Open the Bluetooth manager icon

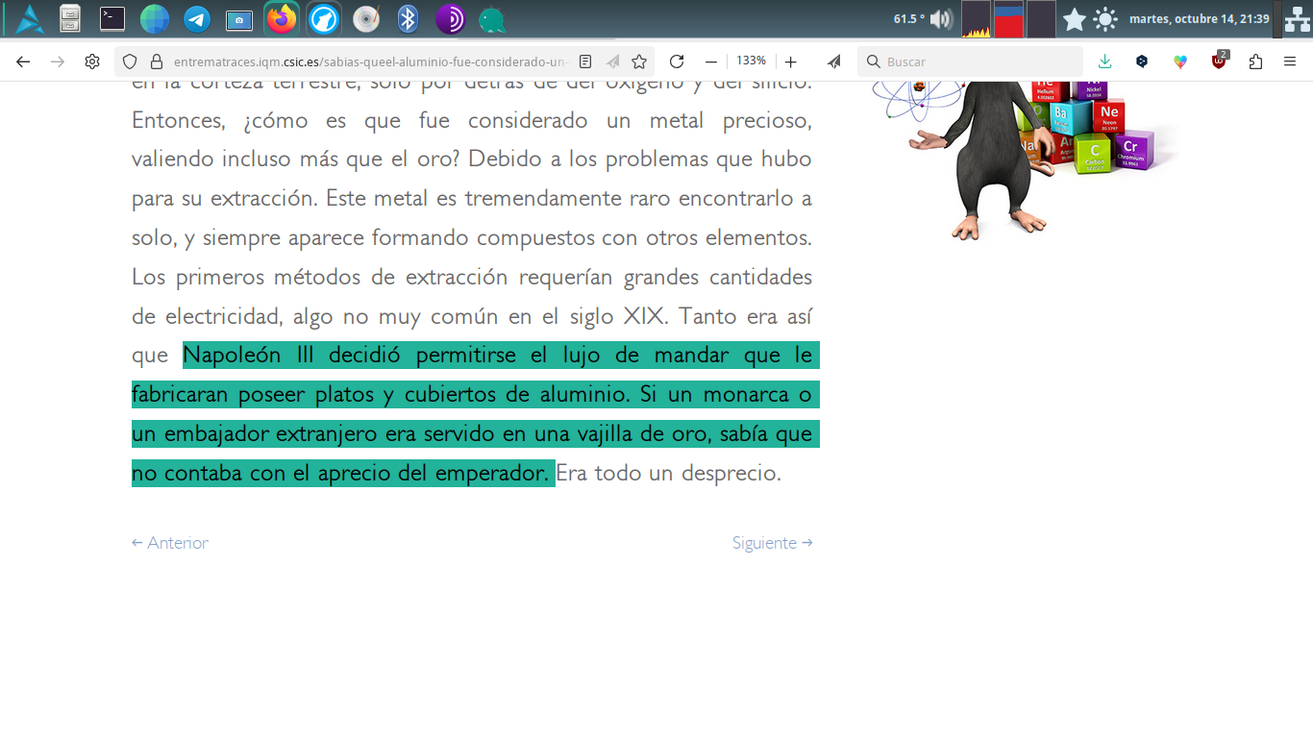click(x=409, y=19)
